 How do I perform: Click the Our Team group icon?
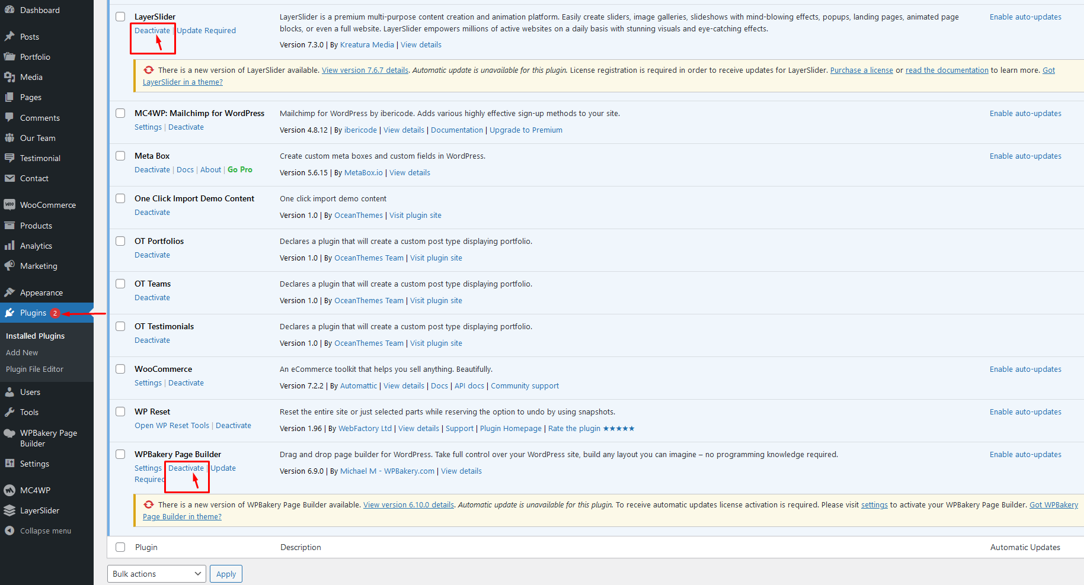(9, 138)
